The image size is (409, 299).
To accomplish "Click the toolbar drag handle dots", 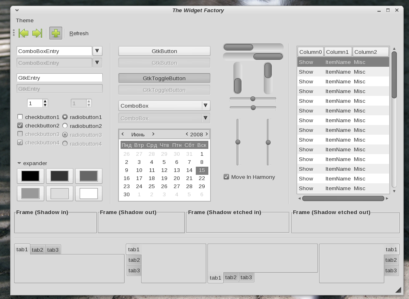I will click(14, 33).
